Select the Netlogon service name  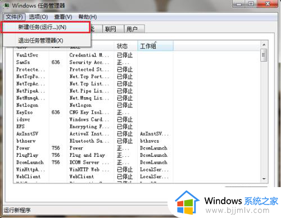point(28,105)
